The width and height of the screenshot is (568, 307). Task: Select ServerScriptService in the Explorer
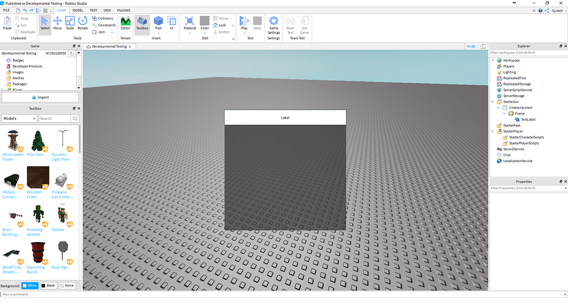pyautogui.click(x=518, y=90)
